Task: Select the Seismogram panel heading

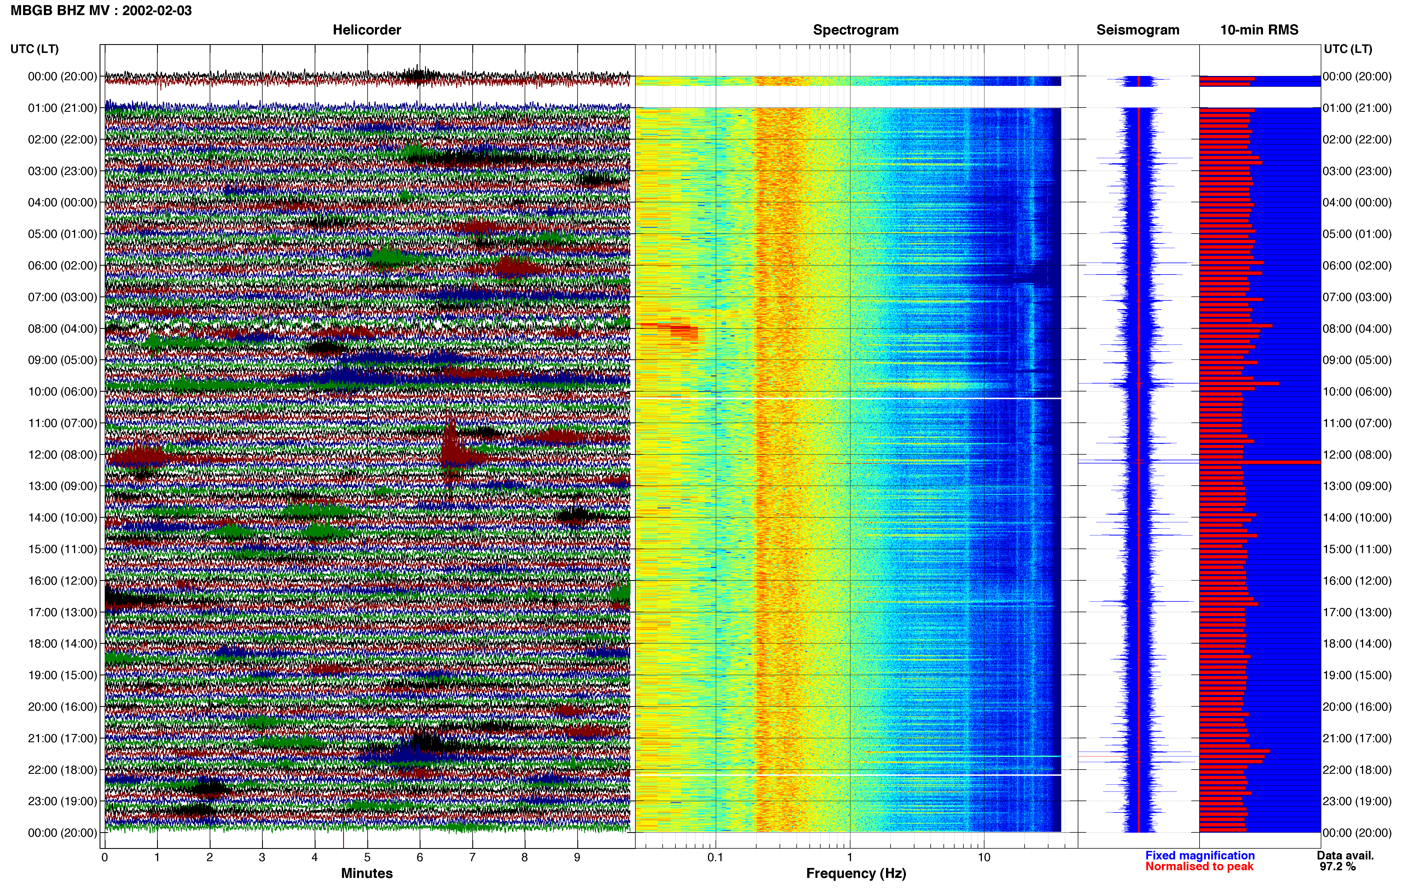Action: click(1138, 30)
